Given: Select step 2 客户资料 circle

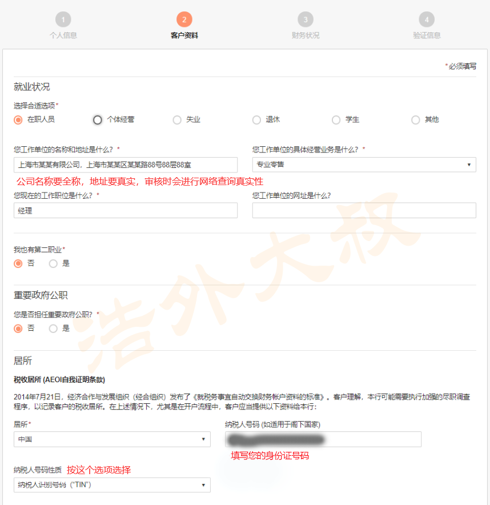Looking at the screenshot, I should click(184, 19).
